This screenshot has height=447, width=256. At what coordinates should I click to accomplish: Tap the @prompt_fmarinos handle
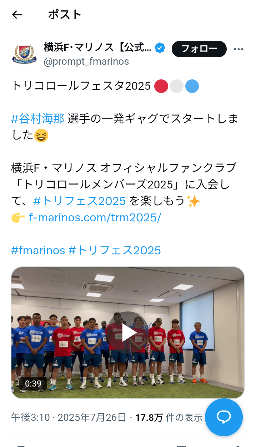86,62
